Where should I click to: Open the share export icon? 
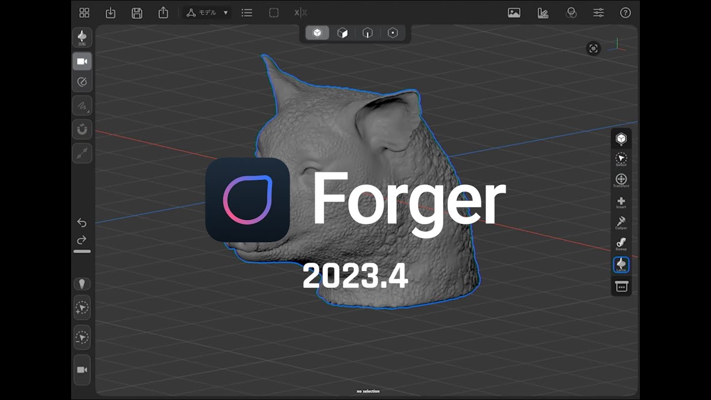pyautogui.click(x=163, y=12)
